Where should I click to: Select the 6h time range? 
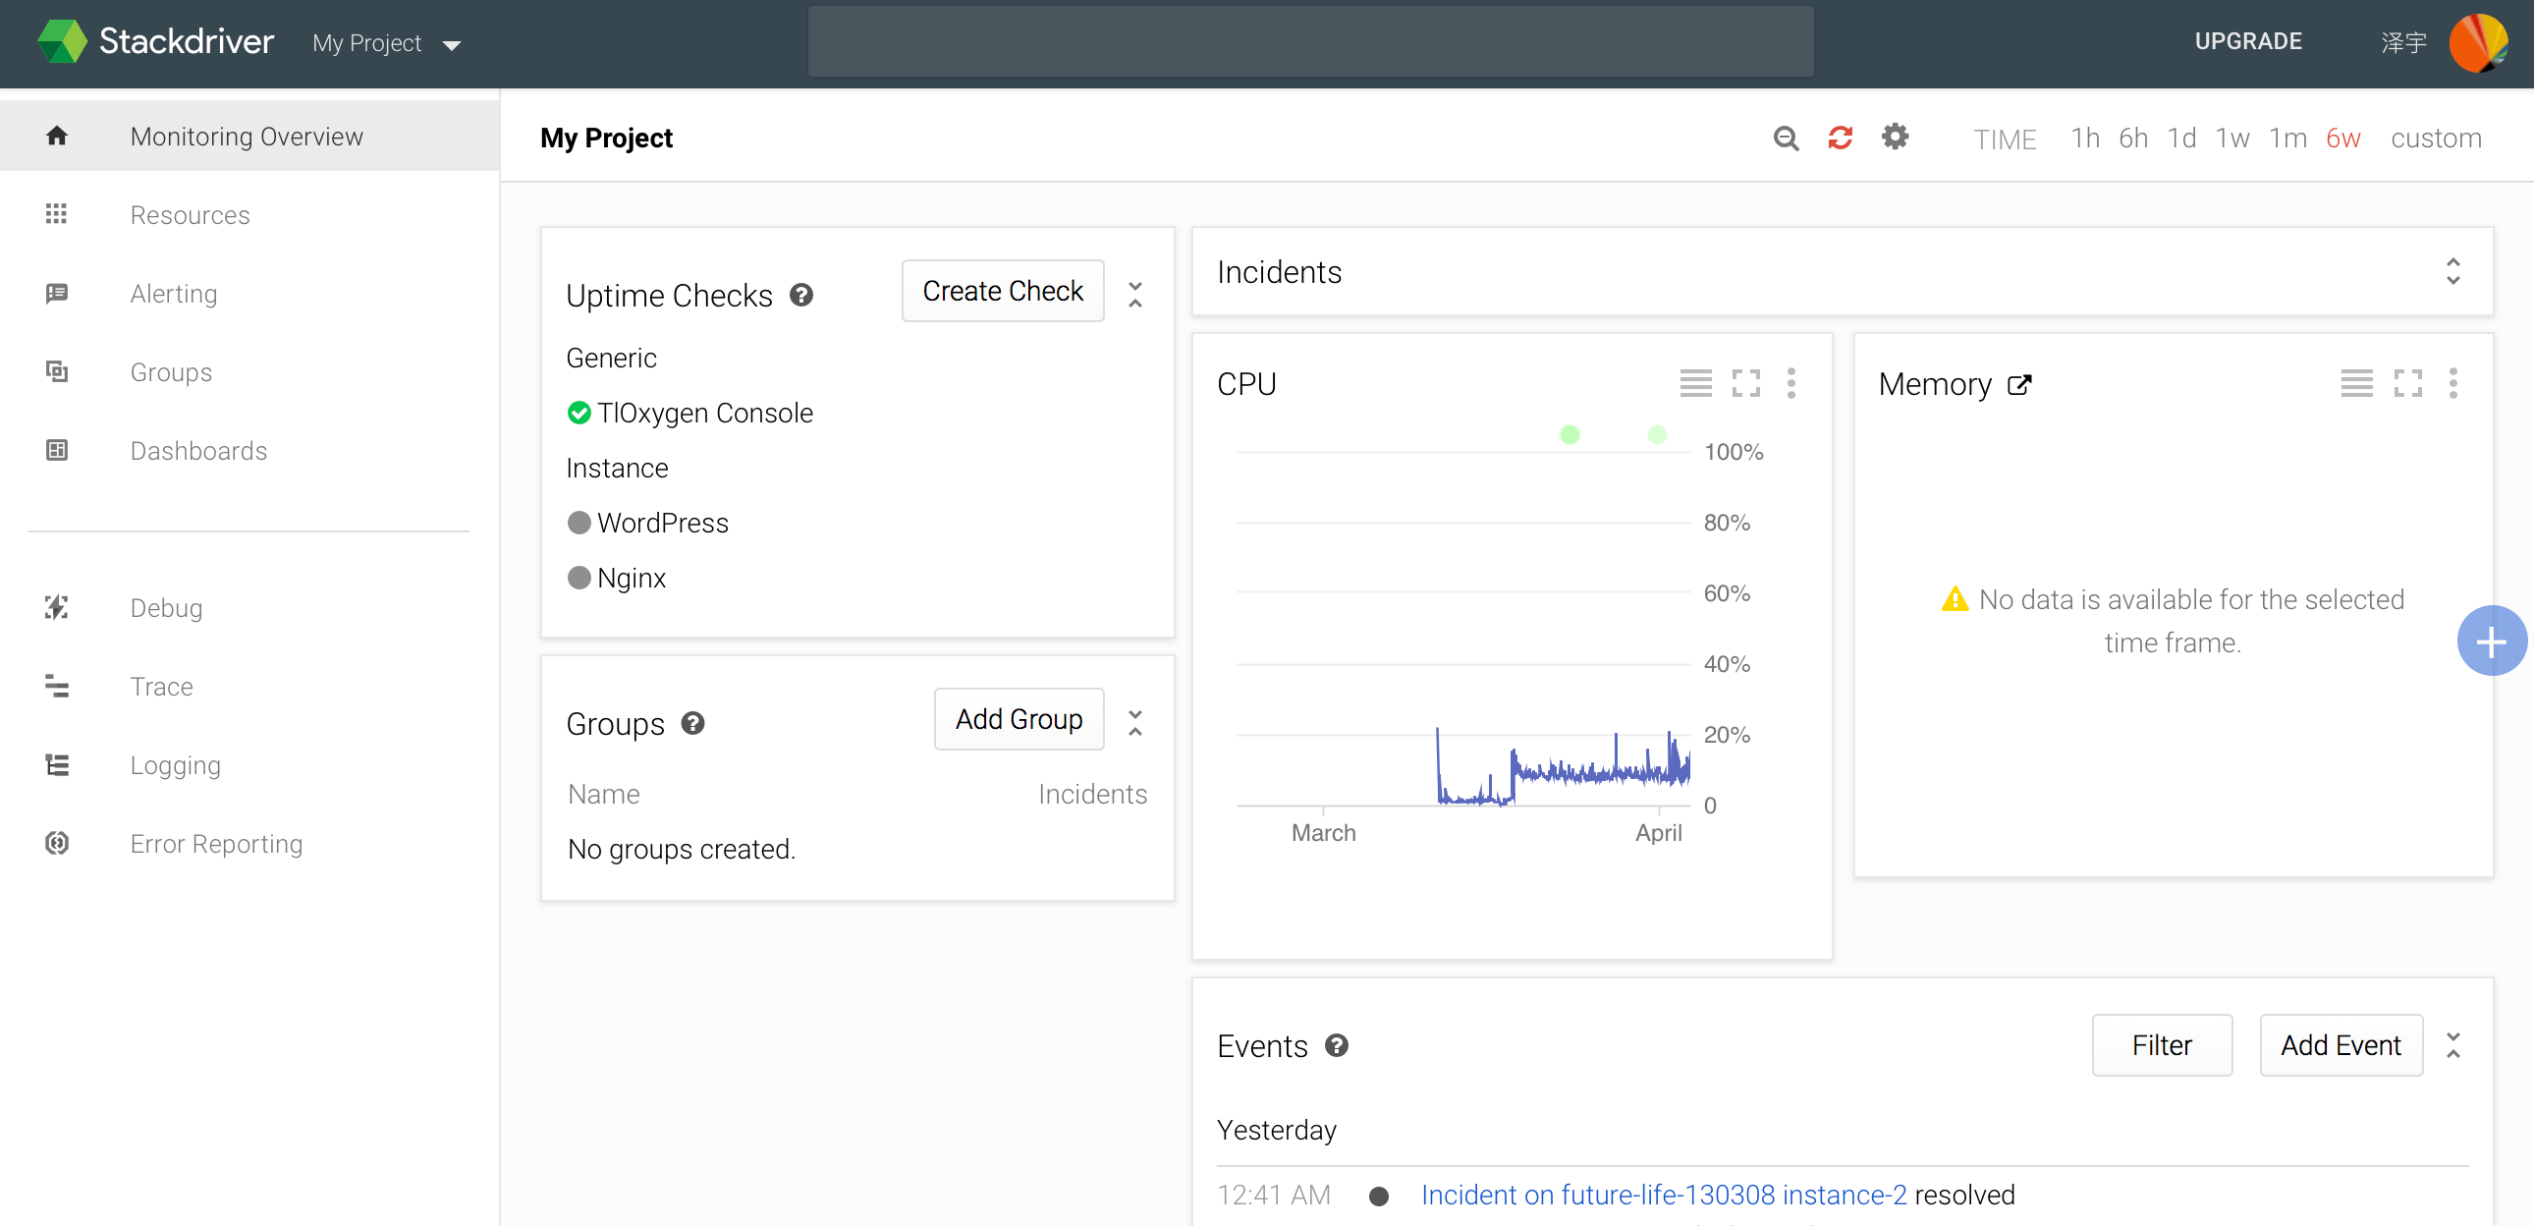[2132, 138]
